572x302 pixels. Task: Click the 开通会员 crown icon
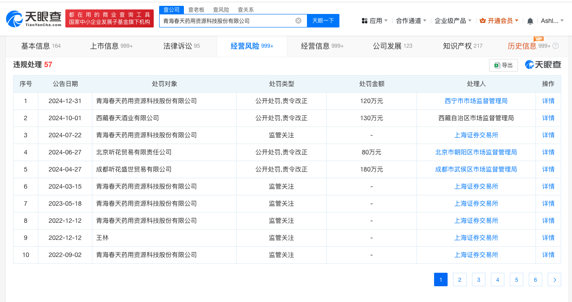(482, 21)
